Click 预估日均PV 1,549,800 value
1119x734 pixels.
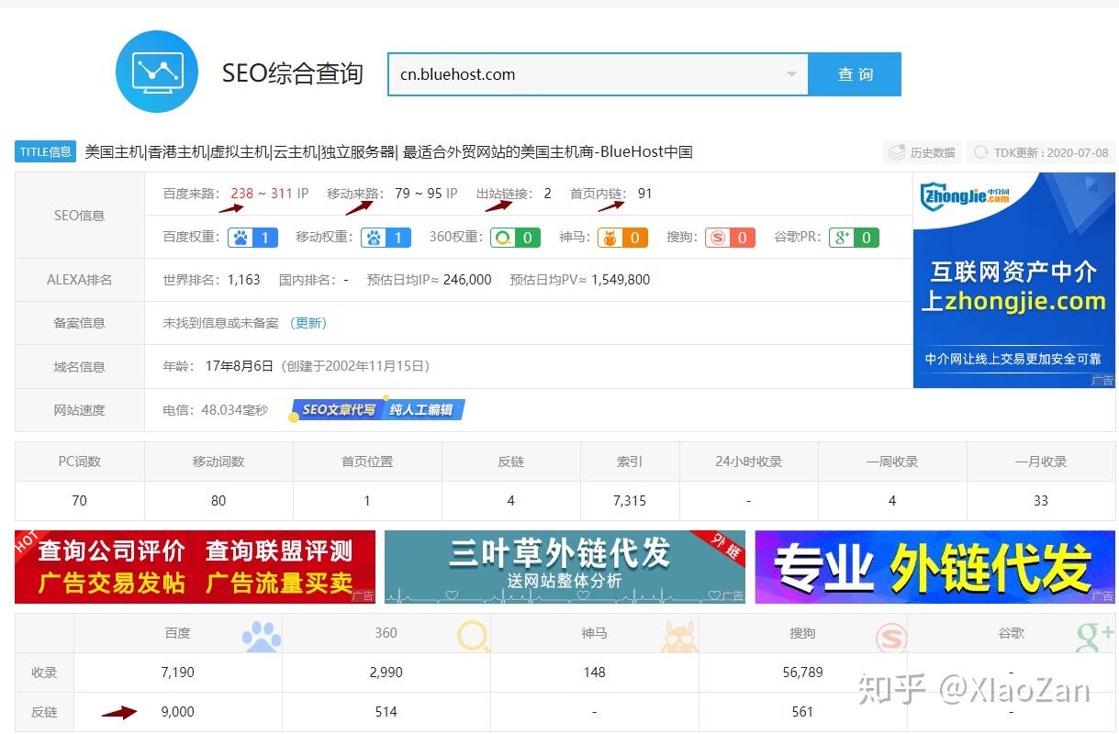(x=621, y=280)
